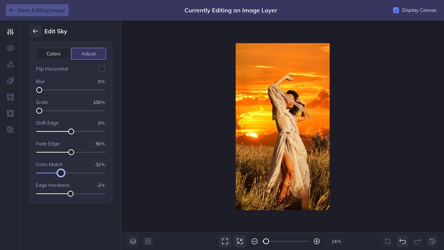Click the Fade Edge 50% value field
This screenshot has width=444, height=250.
pyautogui.click(x=98, y=144)
